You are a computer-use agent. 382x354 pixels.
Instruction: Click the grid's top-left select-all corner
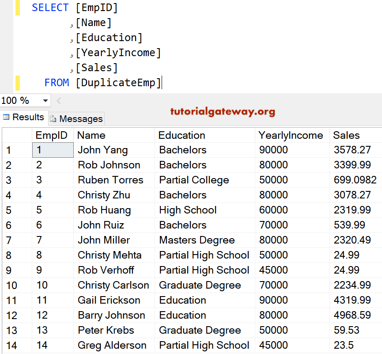[17, 135]
